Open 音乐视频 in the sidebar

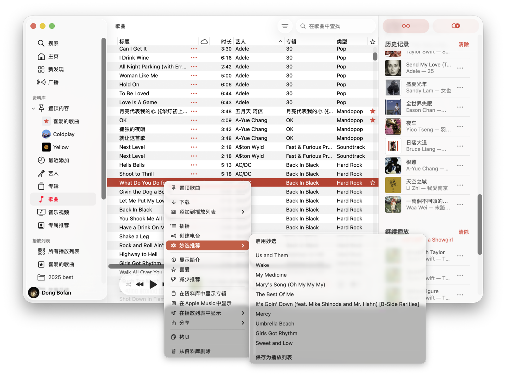pos(63,212)
